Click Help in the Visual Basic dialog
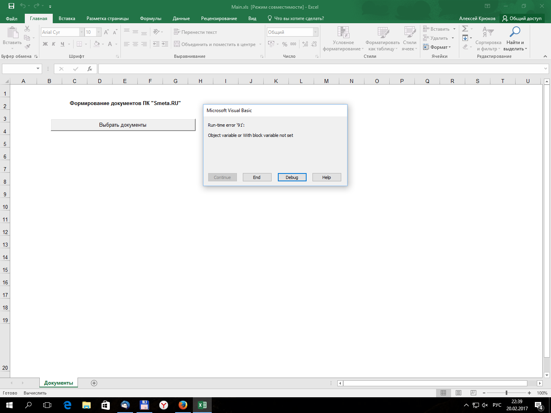Image resolution: width=551 pixels, height=413 pixels. (x=327, y=177)
